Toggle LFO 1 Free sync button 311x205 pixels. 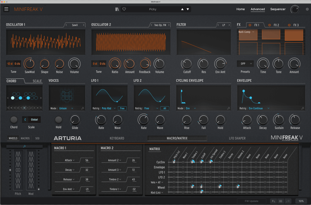coord(122,108)
